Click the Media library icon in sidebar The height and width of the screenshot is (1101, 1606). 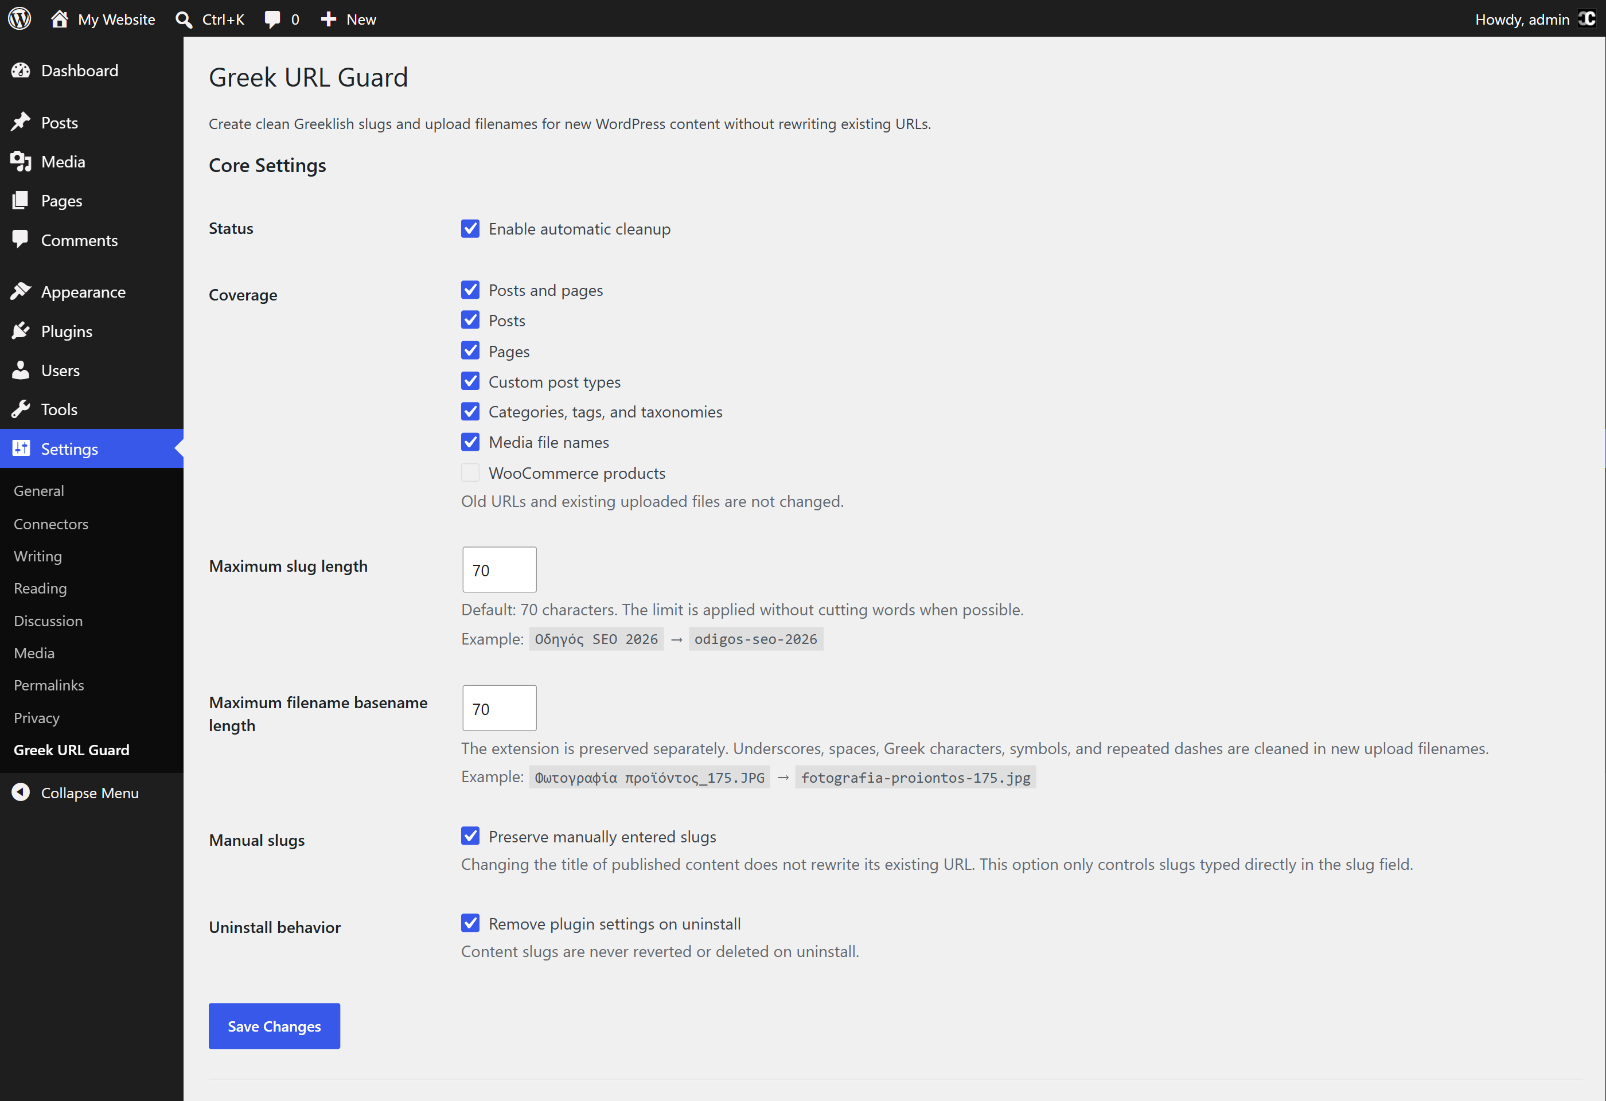click(21, 162)
